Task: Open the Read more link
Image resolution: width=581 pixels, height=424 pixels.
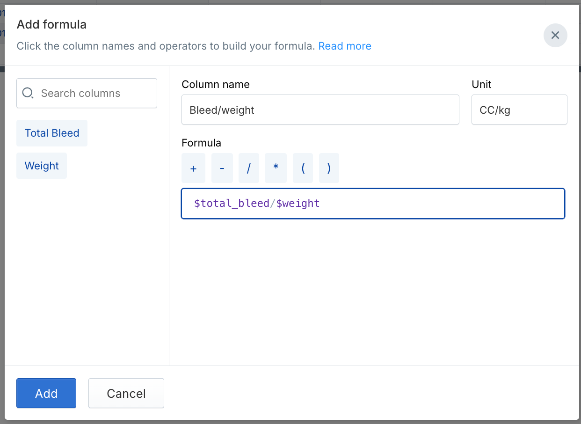Action: [x=345, y=46]
